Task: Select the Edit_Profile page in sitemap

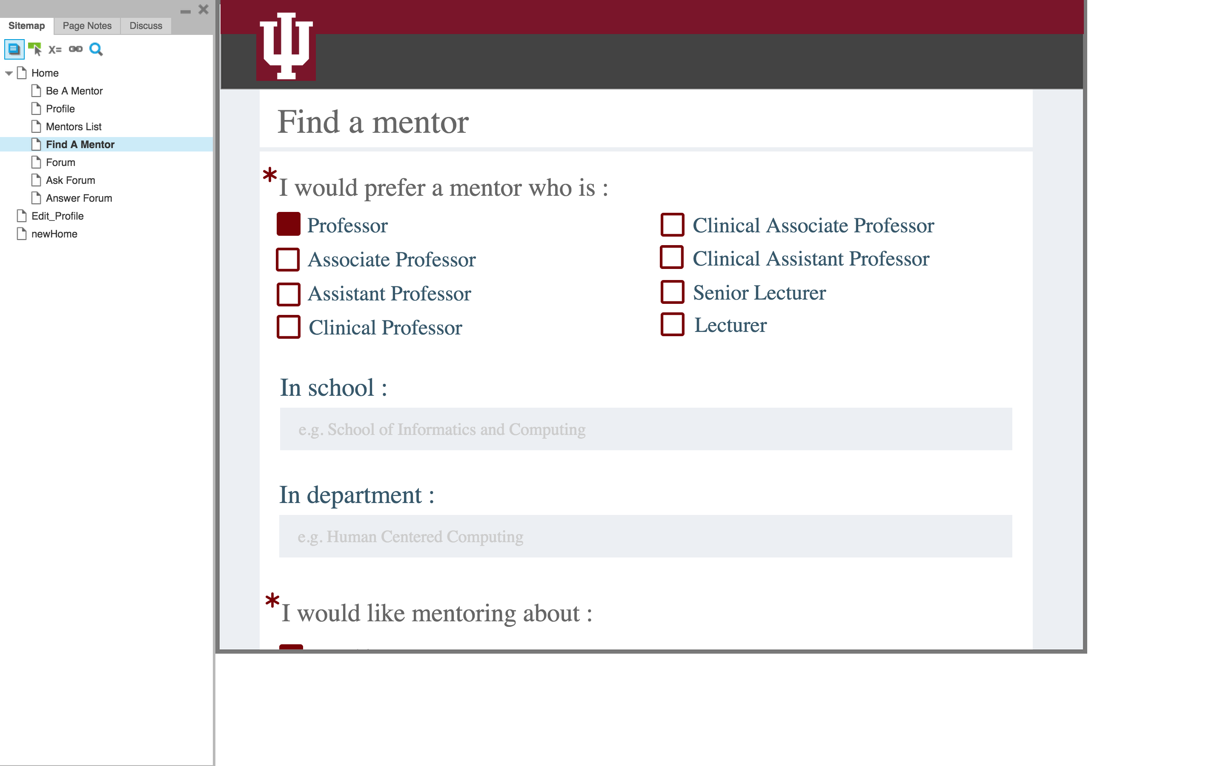Action: click(x=57, y=216)
